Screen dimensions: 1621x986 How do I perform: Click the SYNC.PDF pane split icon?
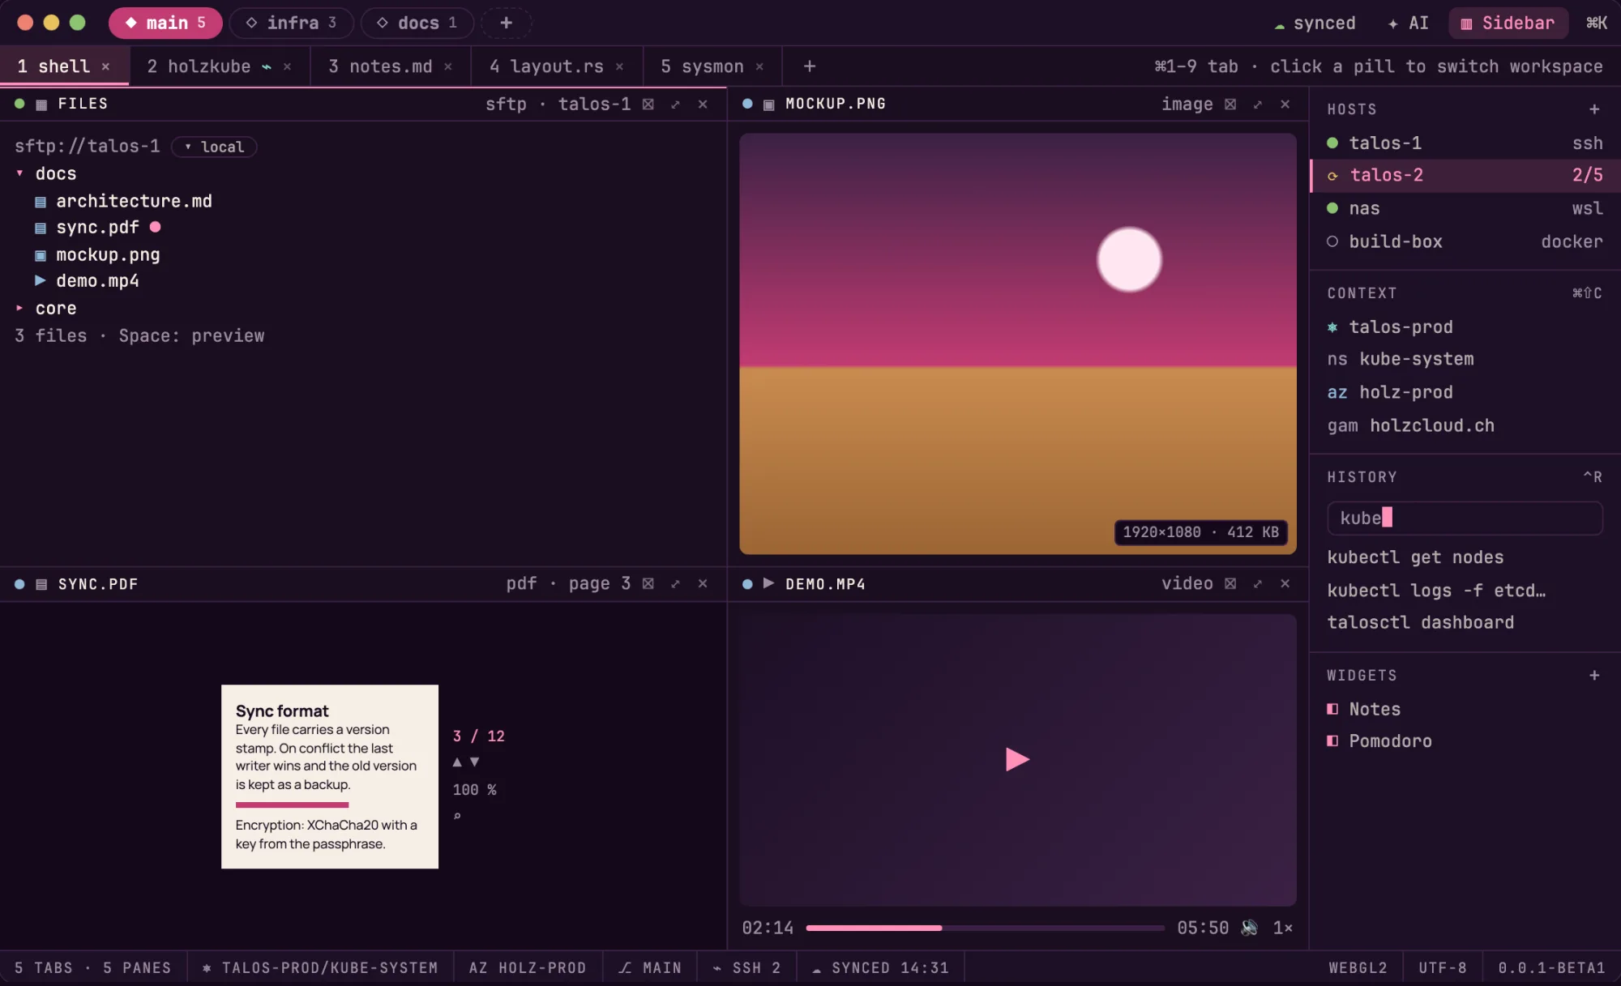[648, 583]
